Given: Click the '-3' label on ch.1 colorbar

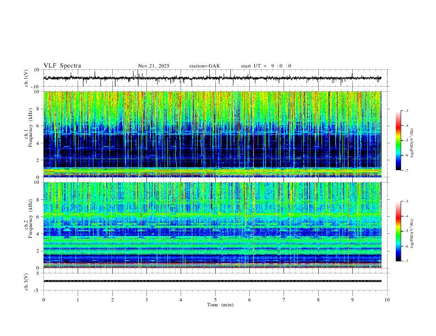Looking at the screenshot, I should pos(406,110).
